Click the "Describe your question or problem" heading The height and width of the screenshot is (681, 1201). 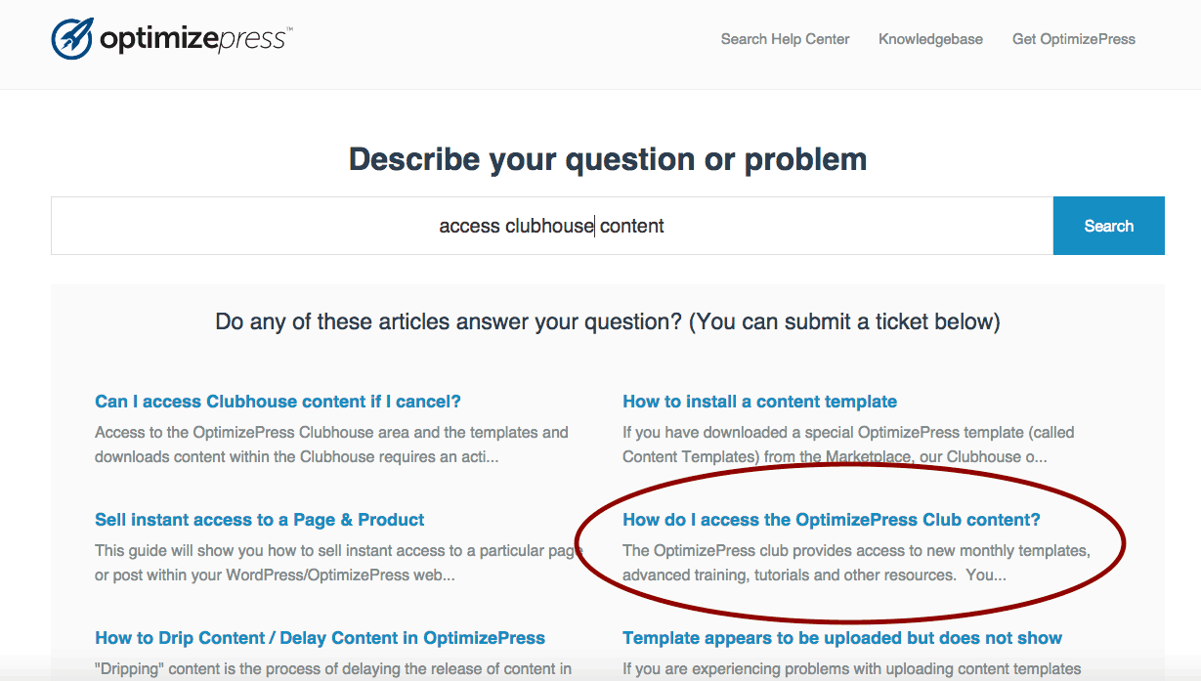tap(608, 159)
